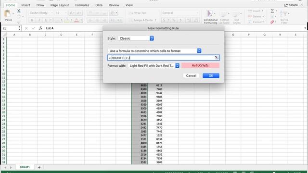Toggle Bold formatting in ribbon
The height and width of the screenshot is (173, 308).
(x=32, y=20)
